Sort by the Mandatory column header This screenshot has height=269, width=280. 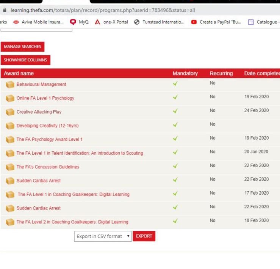pyautogui.click(x=185, y=73)
